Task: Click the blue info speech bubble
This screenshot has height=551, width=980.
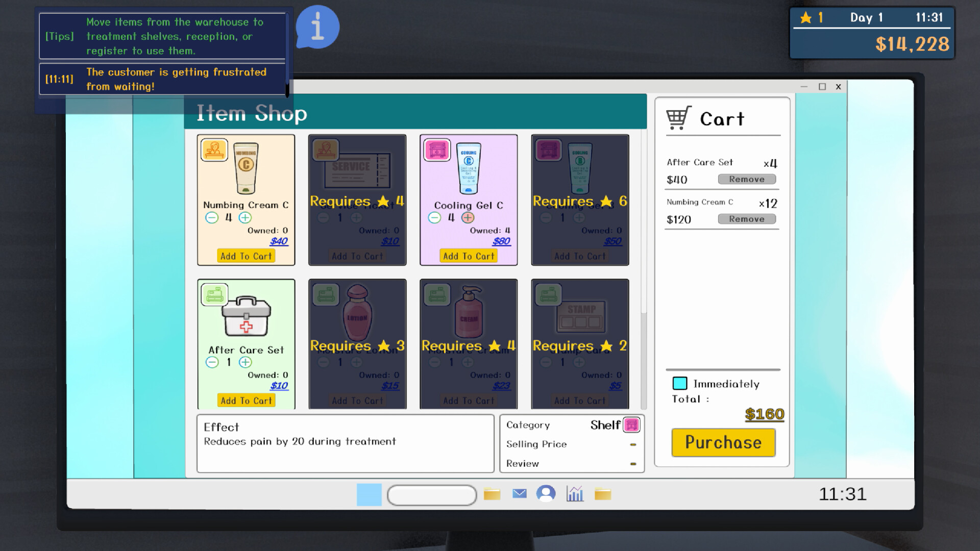Action: click(316, 28)
